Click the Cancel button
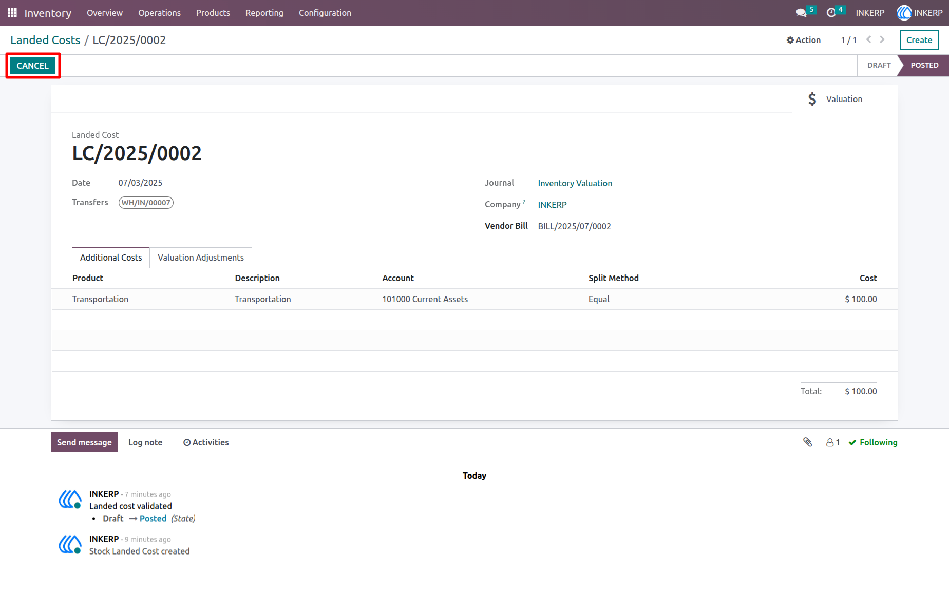The width and height of the screenshot is (949, 594). pos(33,66)
